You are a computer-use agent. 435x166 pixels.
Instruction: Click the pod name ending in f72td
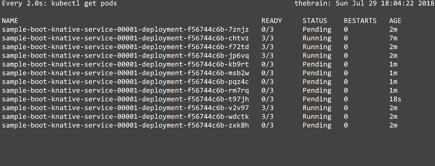125,47
